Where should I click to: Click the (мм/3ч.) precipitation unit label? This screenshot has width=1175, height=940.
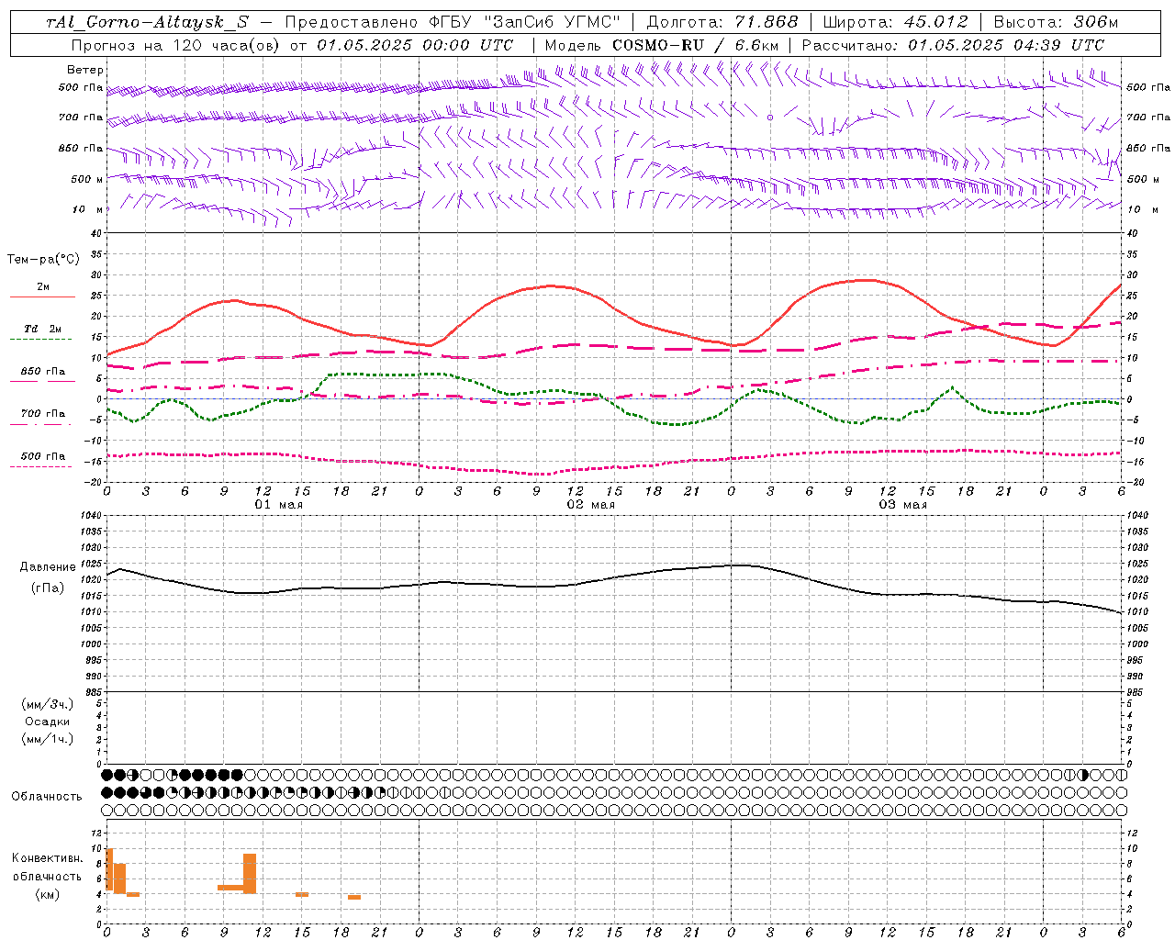pos(48,704)
